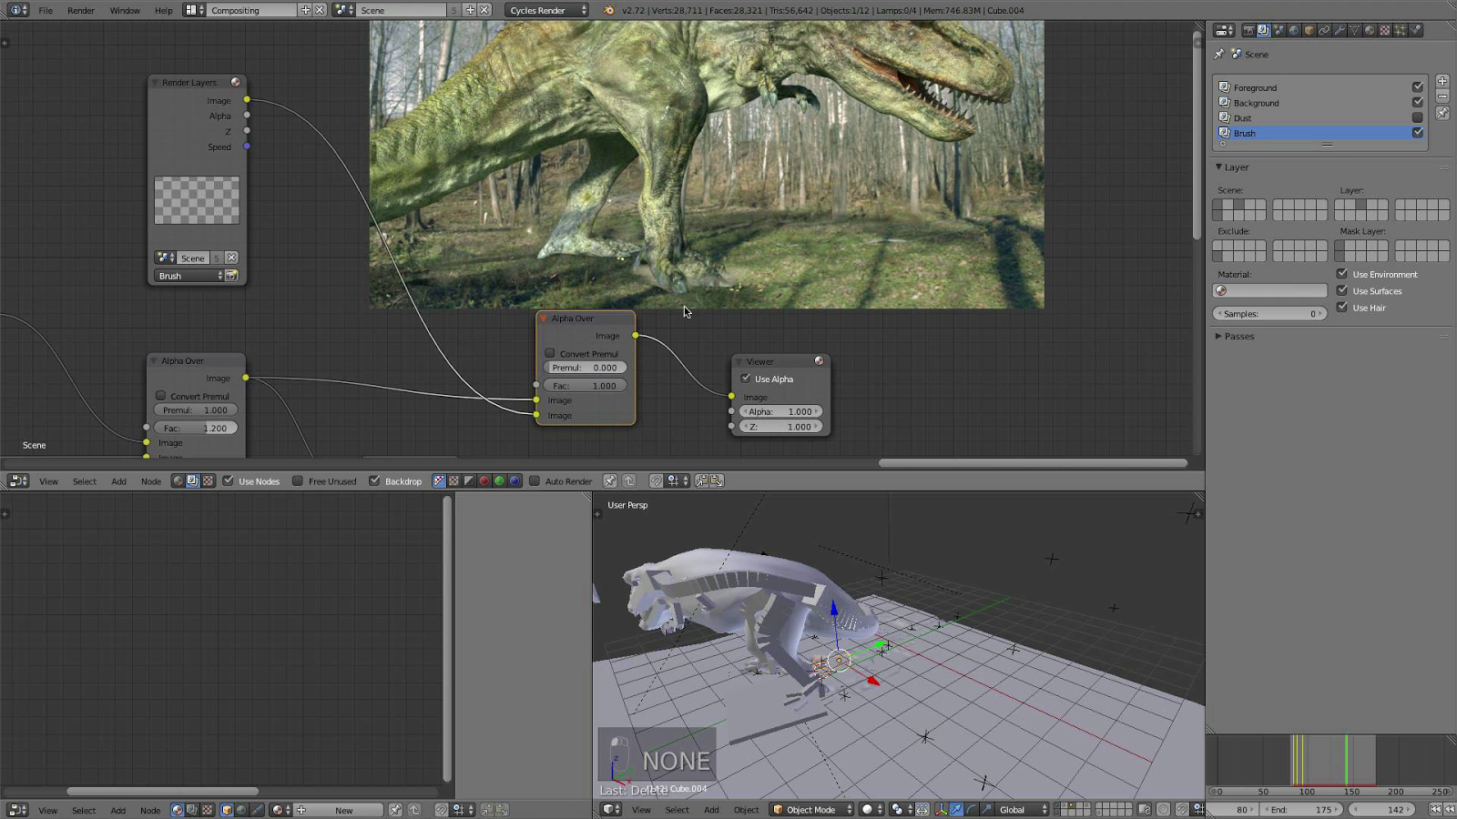Click the add render layer plus button
1457x819 pixels.
coord(1442,81)
